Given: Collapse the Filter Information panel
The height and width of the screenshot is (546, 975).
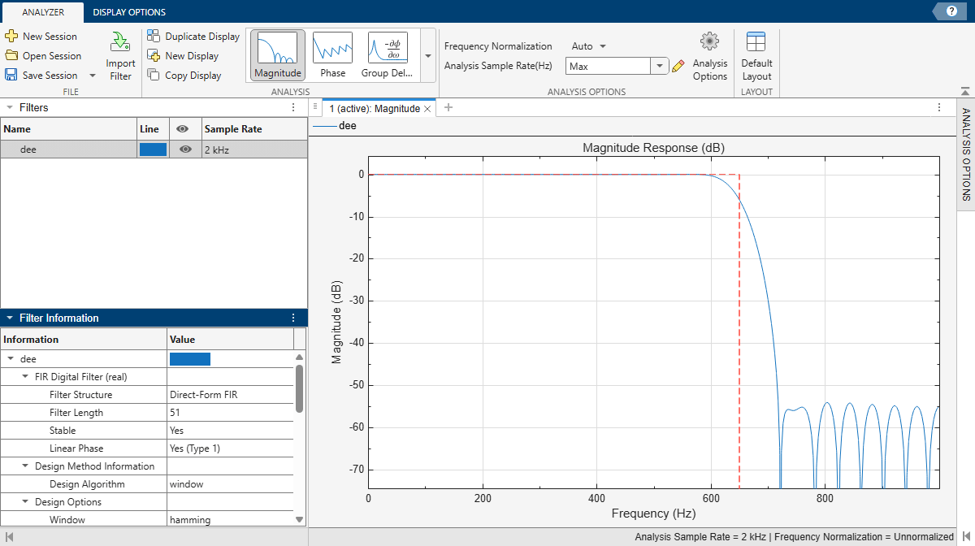Looking at the screenshot, I should pos(9,318).
